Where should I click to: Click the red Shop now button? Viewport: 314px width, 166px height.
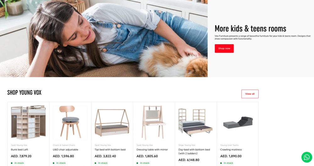[x=224, y=48]
